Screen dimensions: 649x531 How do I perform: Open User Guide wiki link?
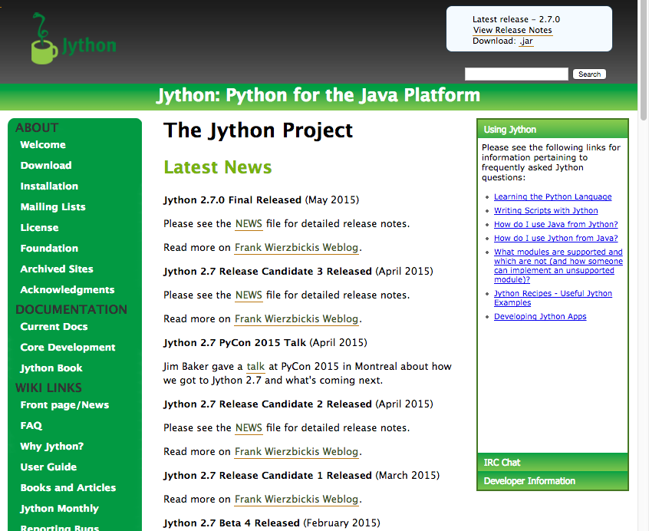(x=48, y=467)
